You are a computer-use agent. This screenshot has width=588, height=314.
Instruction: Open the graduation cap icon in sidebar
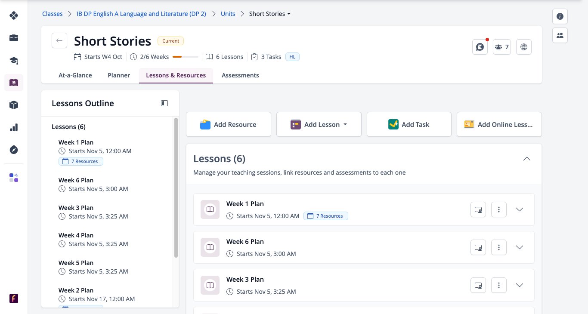(14, 60)
